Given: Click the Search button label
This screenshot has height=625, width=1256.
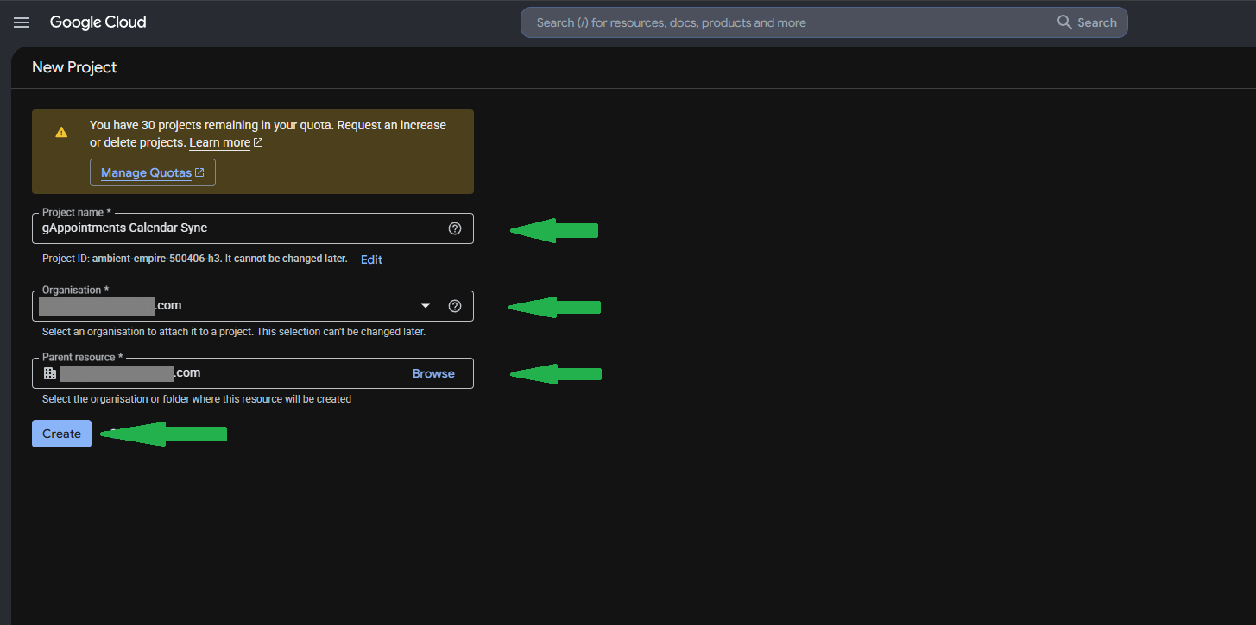Looking at the screenshot, I should pos(1097,22).
